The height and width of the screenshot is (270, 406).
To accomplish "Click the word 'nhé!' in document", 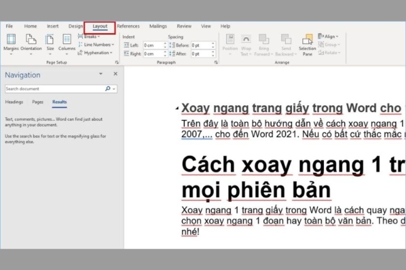I will [x=191, y=232].
